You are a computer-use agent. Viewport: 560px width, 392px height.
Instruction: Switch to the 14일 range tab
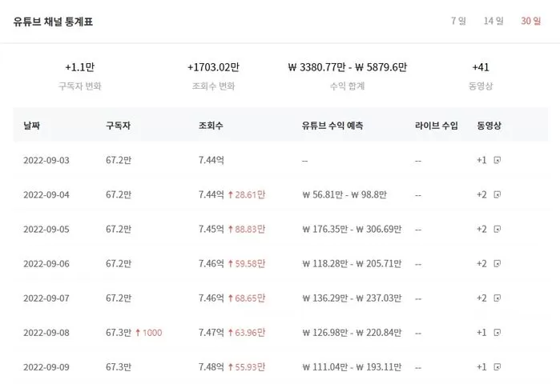(x=494, y=21)
